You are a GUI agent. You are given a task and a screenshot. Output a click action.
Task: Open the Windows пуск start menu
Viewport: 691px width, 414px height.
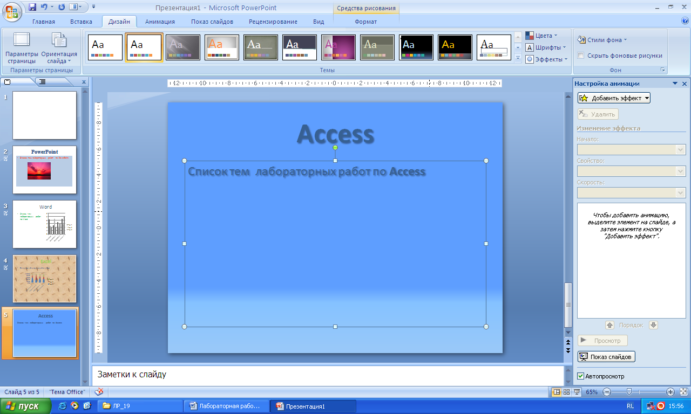tap(26, 406)
